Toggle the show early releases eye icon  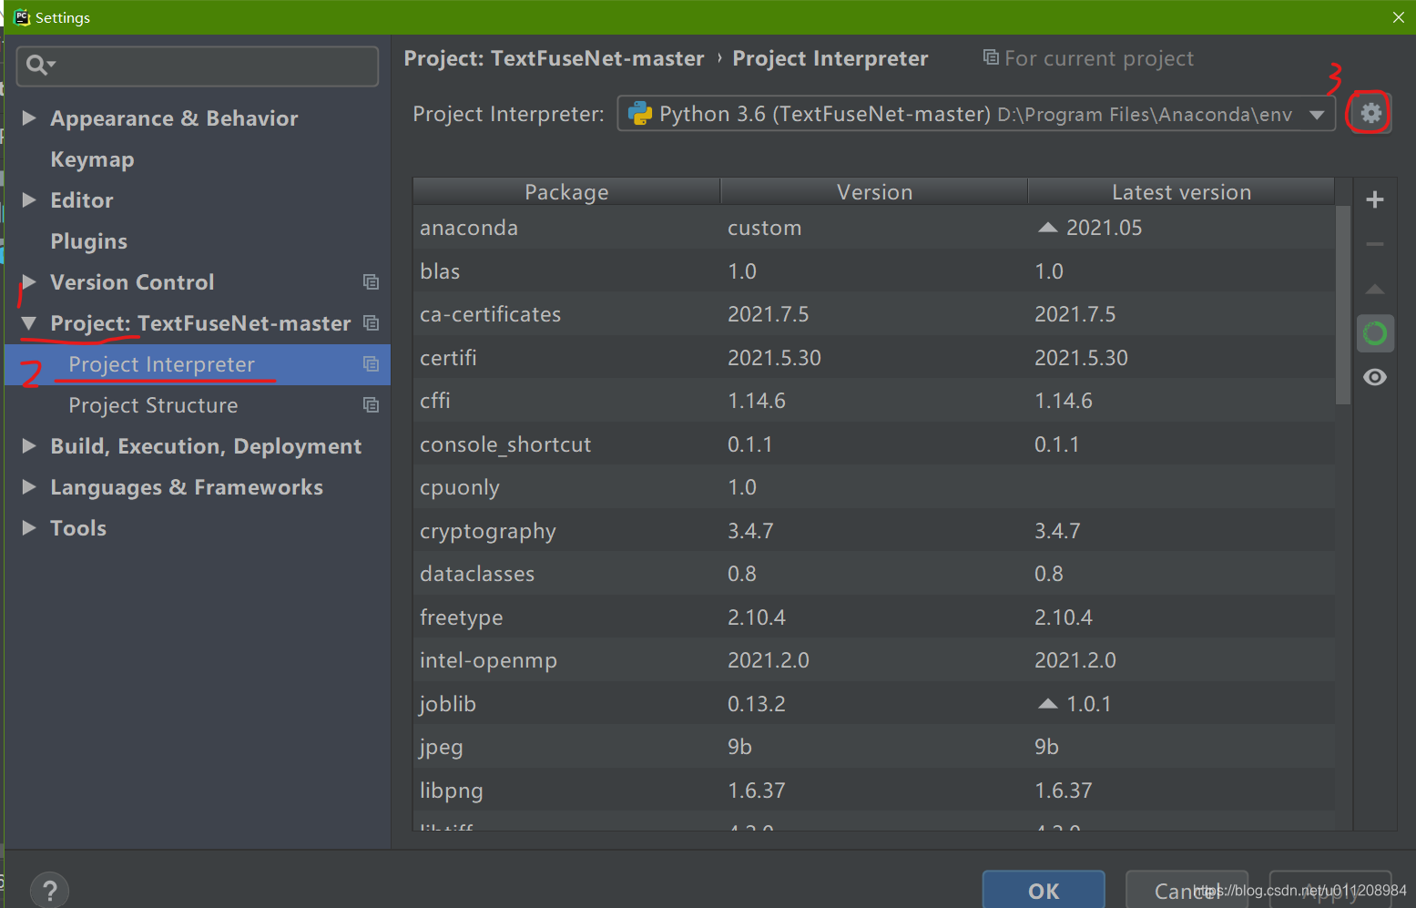1375,377
